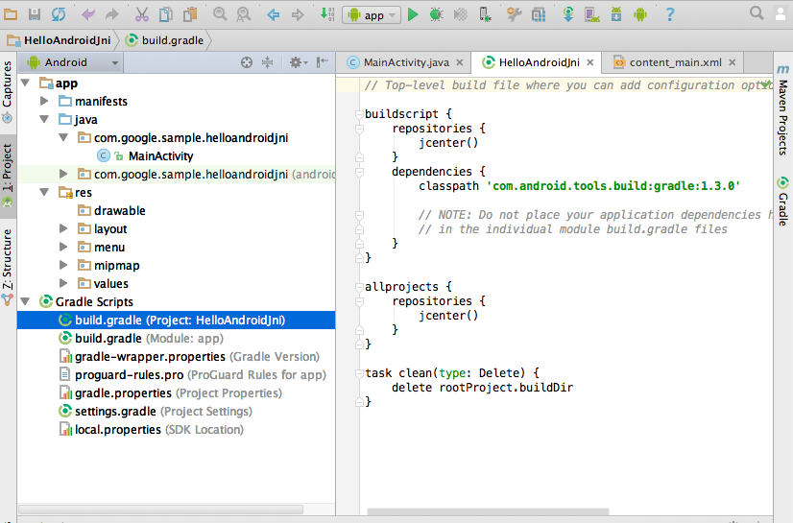The image size is (793, 523).
Task: Expand the values folder
Action: point(63,283)
